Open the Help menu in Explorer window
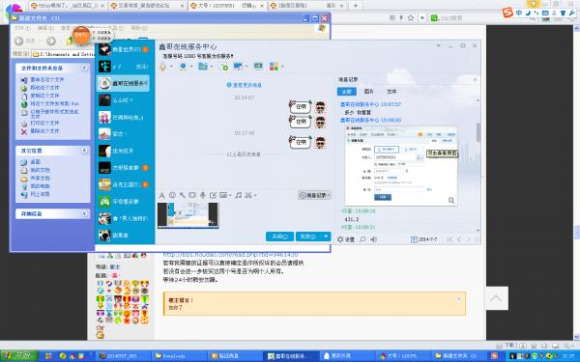This screenshot has height=362, width=580. click(x=139, y=28)
